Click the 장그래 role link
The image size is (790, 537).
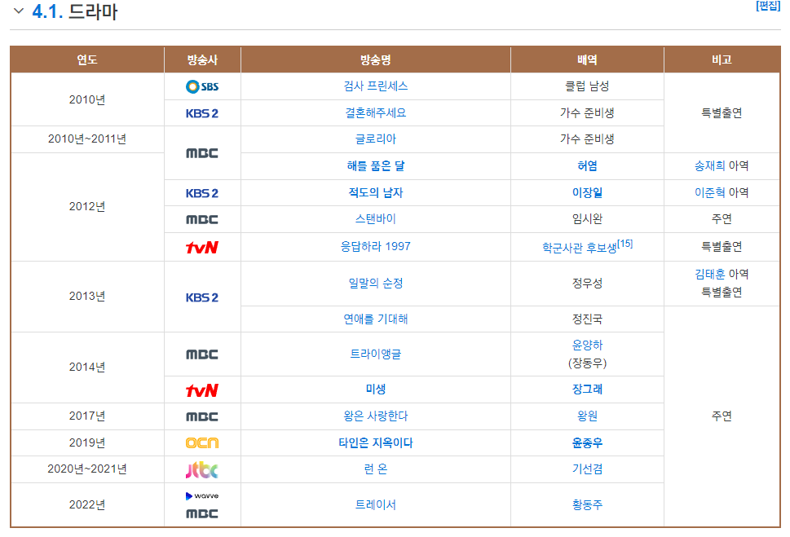coord(588,390)
